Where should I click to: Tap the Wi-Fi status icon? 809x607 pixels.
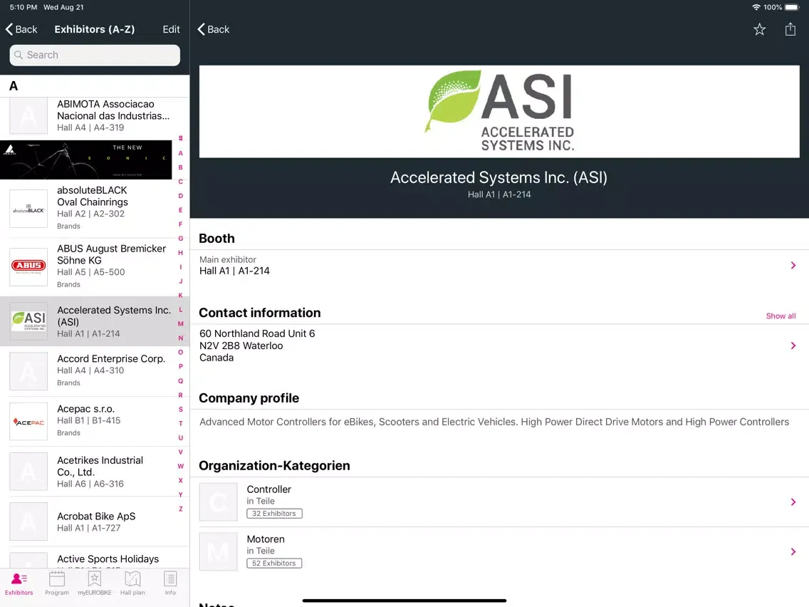coord(756,7)
